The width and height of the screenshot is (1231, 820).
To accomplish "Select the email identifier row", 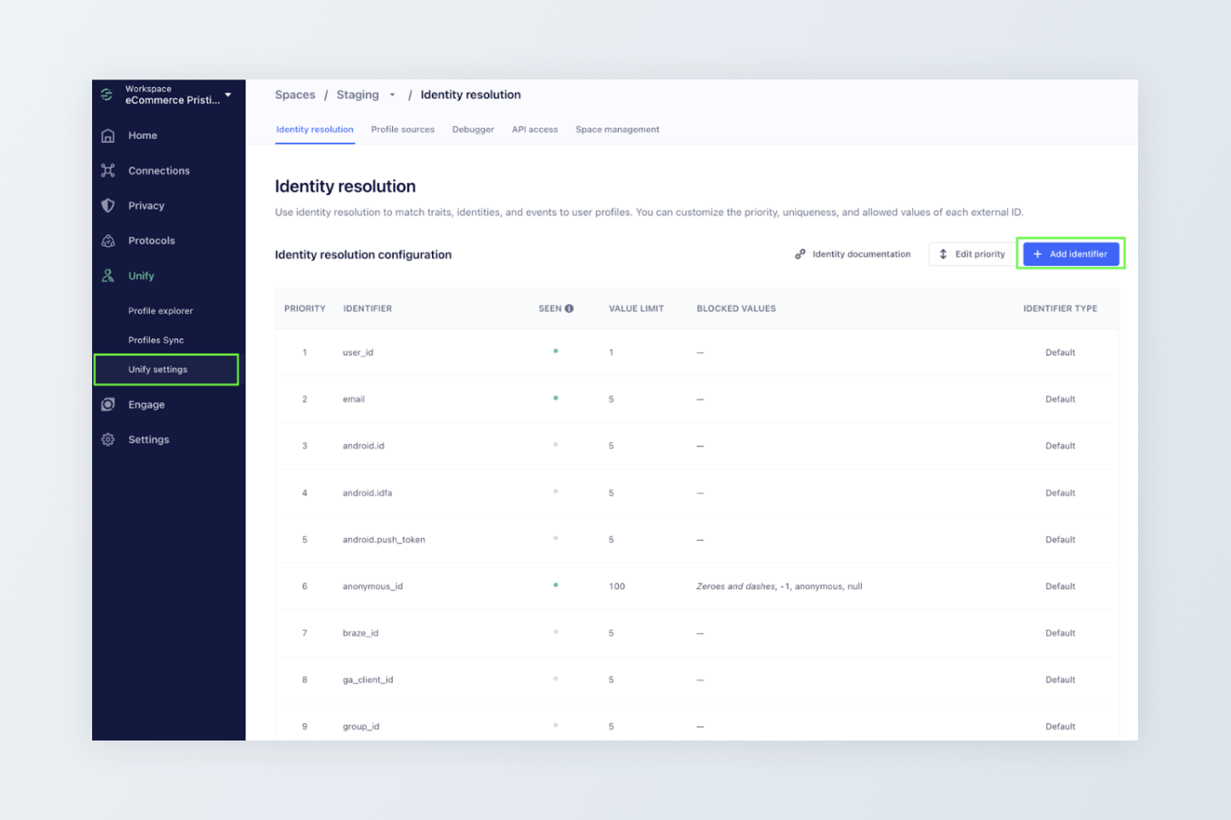I will pos(697,399).
